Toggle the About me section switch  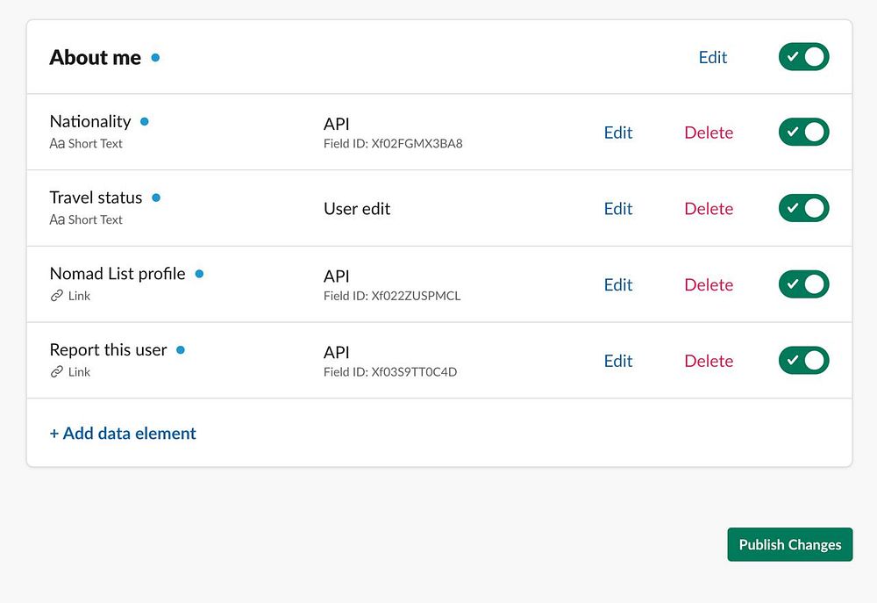click(x=803, y=57)
